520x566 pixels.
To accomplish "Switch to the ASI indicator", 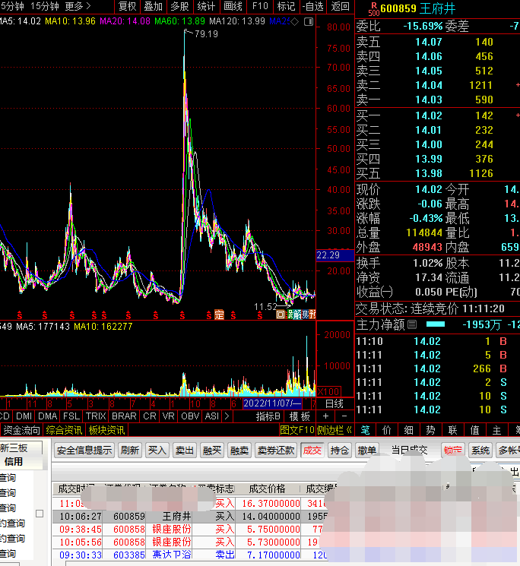I will [212, 416].
